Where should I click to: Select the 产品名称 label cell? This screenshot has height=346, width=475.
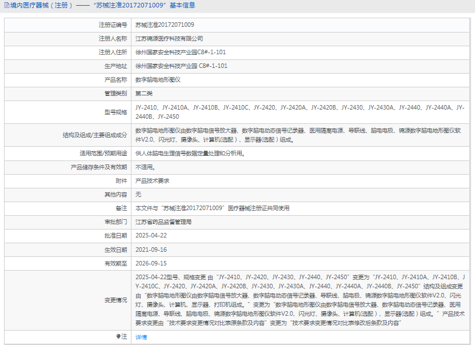pos(68,80)
